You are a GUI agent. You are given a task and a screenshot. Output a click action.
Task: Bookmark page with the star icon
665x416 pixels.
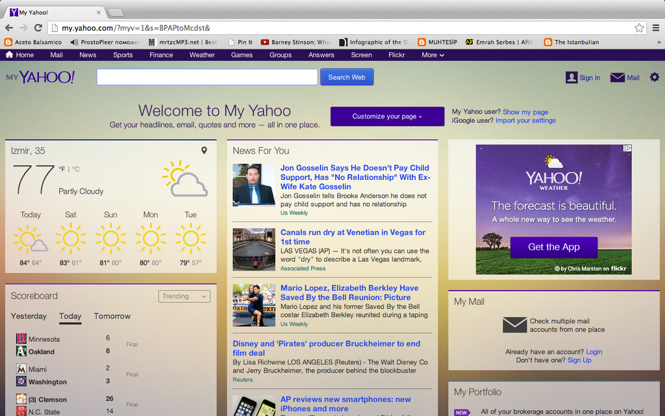click(x=639, y=28)
